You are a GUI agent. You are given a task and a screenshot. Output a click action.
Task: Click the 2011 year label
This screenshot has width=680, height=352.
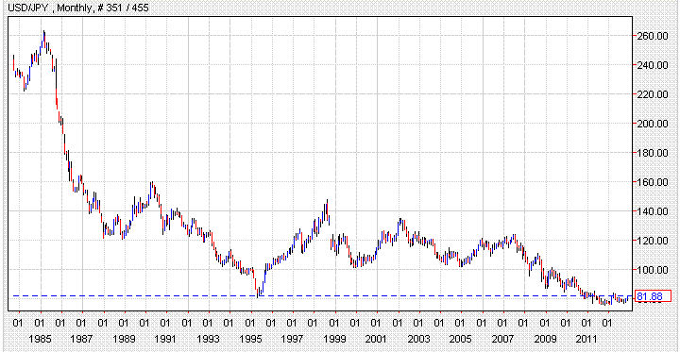586,339
